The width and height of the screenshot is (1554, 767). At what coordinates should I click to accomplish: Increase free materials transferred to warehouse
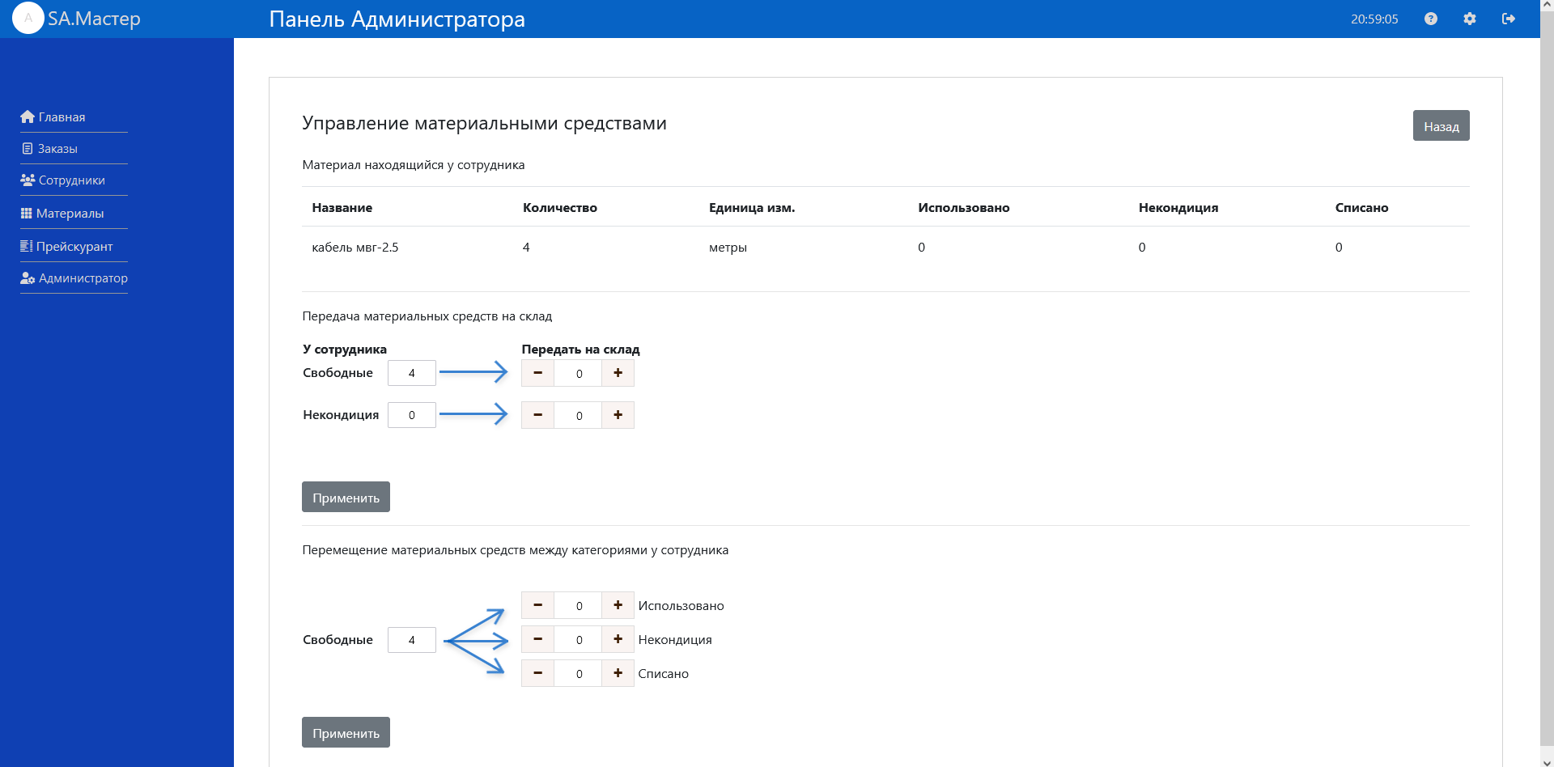pos(618,373)
